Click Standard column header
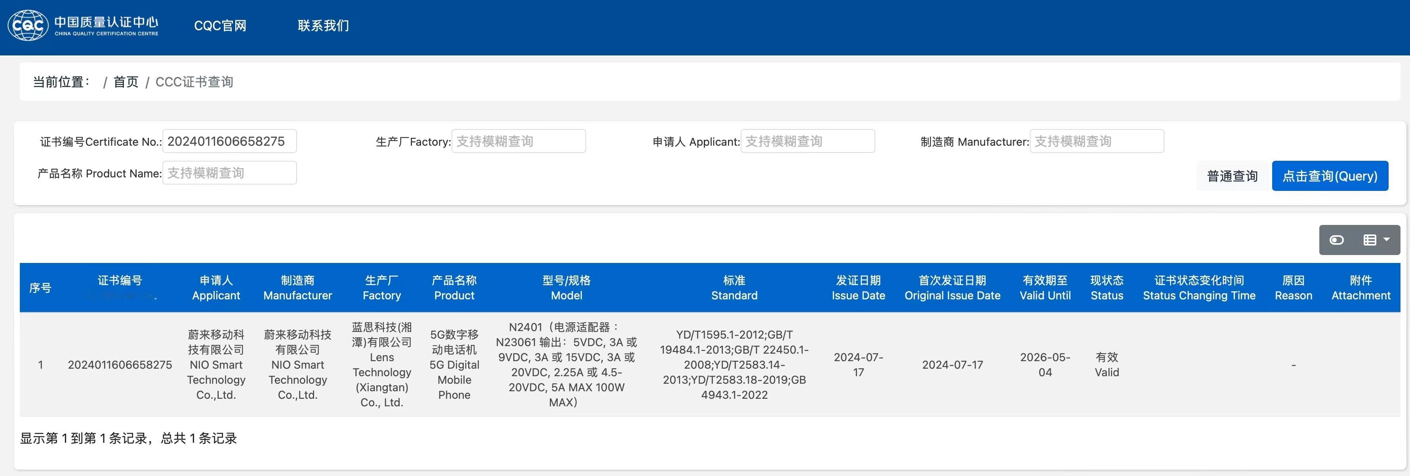The image size is (1410, 476). click(x=735, y=288)
